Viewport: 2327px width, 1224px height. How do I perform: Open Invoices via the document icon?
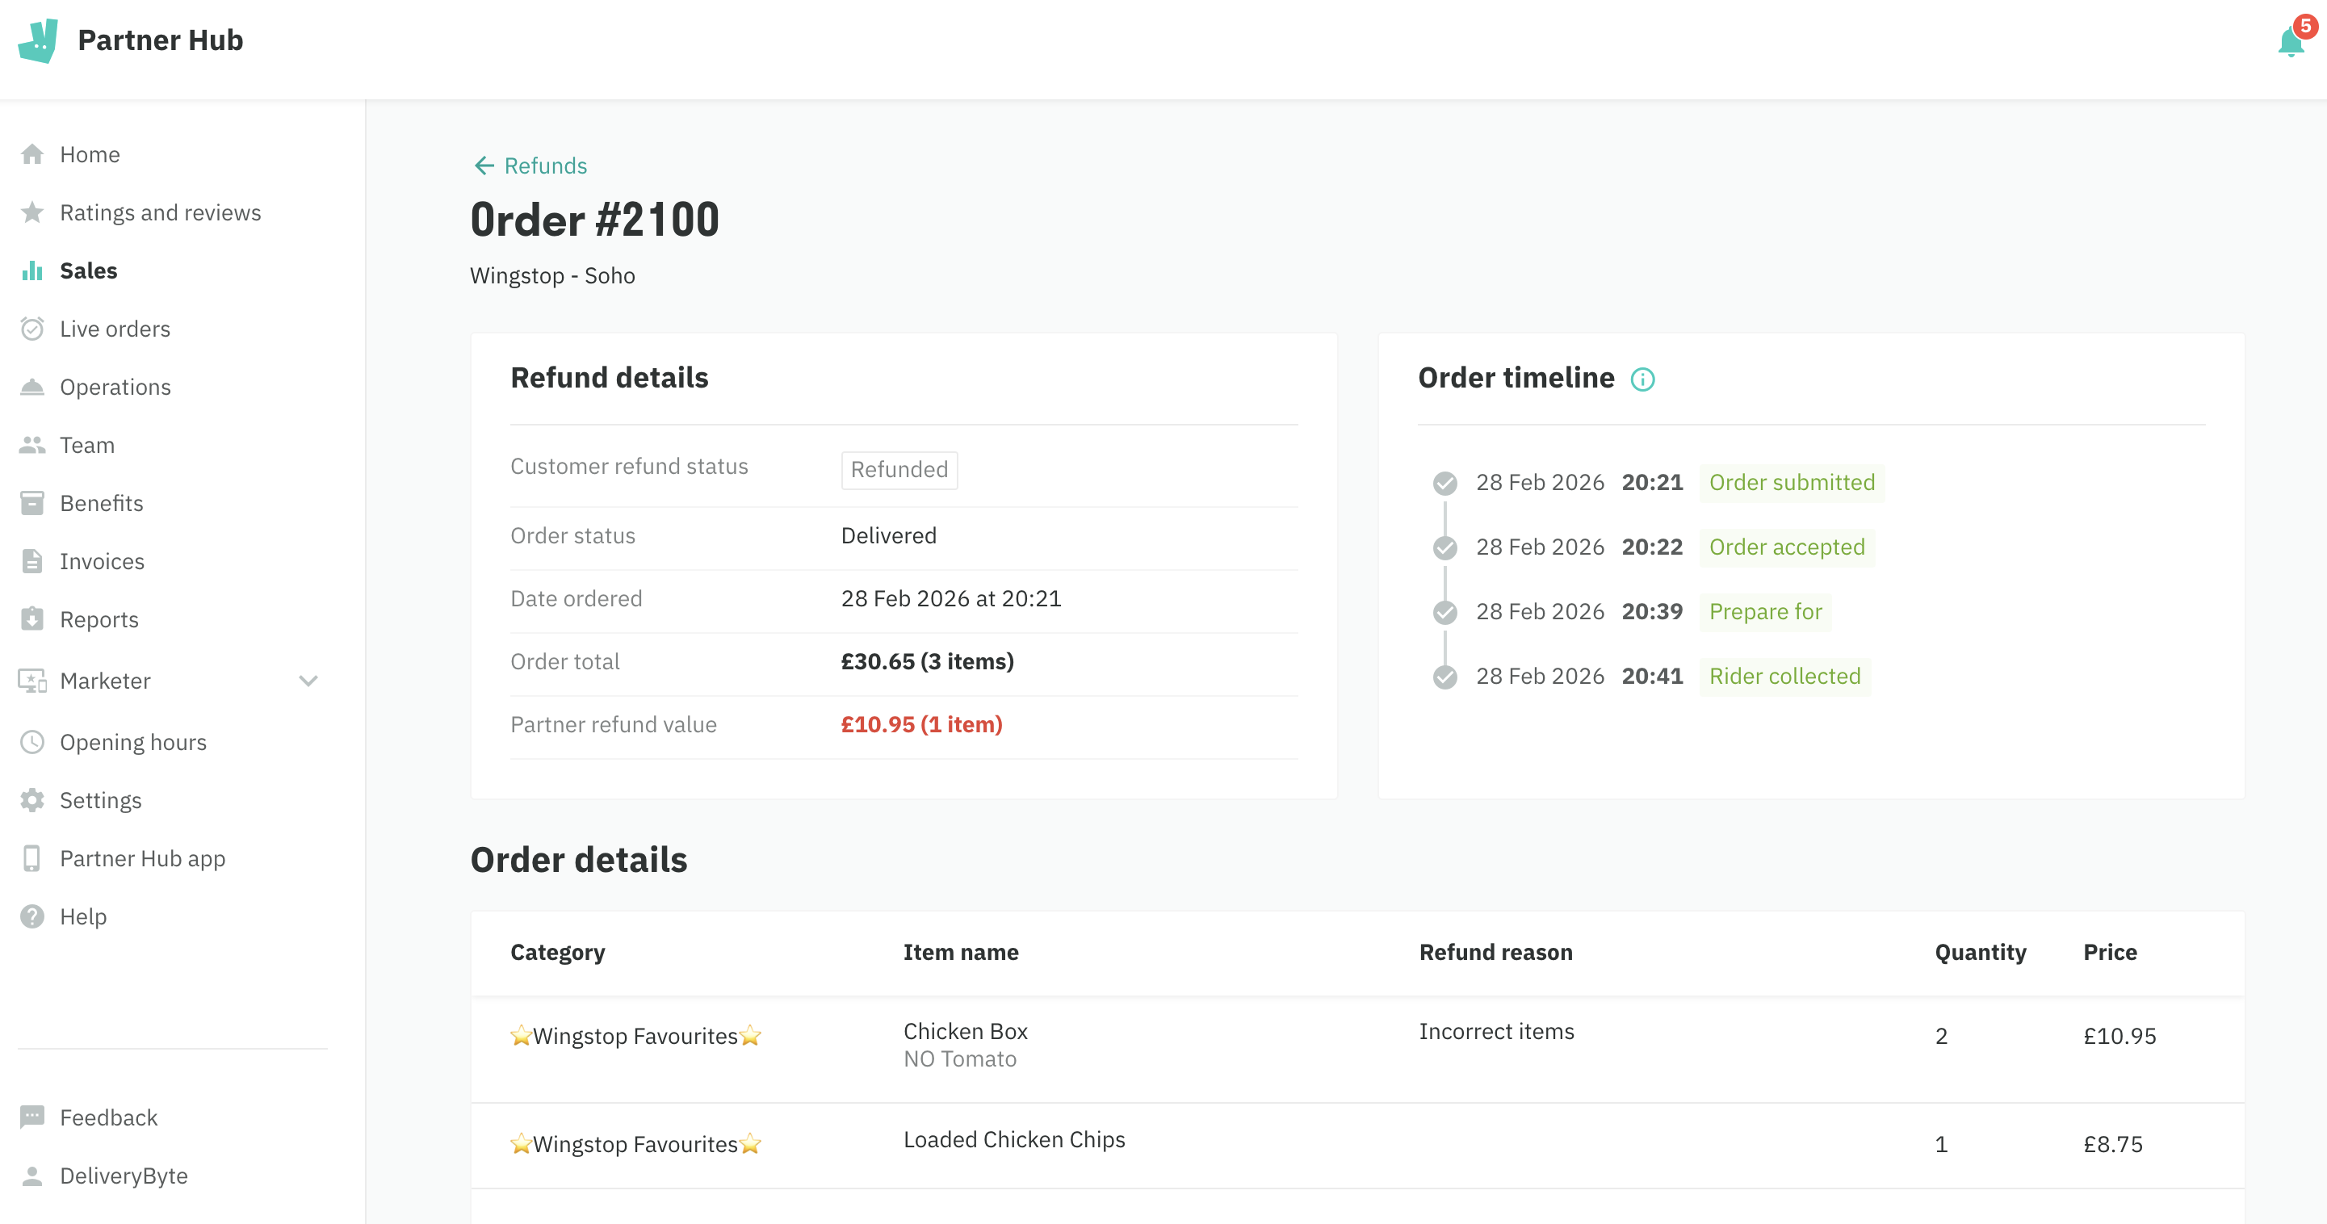pos(32,561)
